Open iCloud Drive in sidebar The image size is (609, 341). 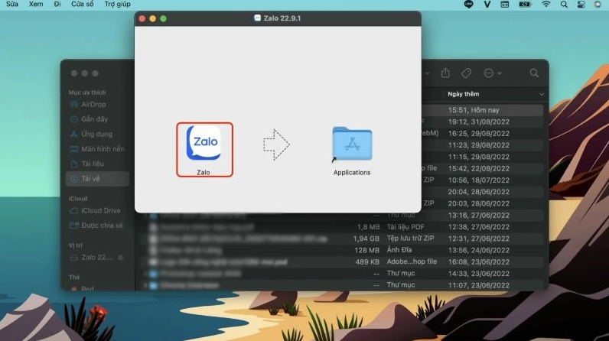tap(100, 210)
